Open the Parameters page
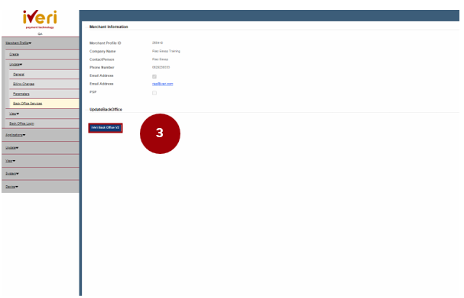The width and height of the screenshot is (464, 298). coord(21,94)
